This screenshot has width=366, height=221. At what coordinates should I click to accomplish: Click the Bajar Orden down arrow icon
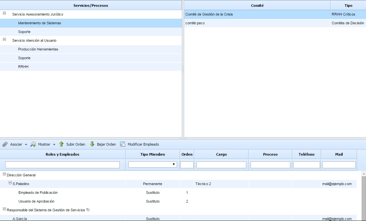[92, 144]
